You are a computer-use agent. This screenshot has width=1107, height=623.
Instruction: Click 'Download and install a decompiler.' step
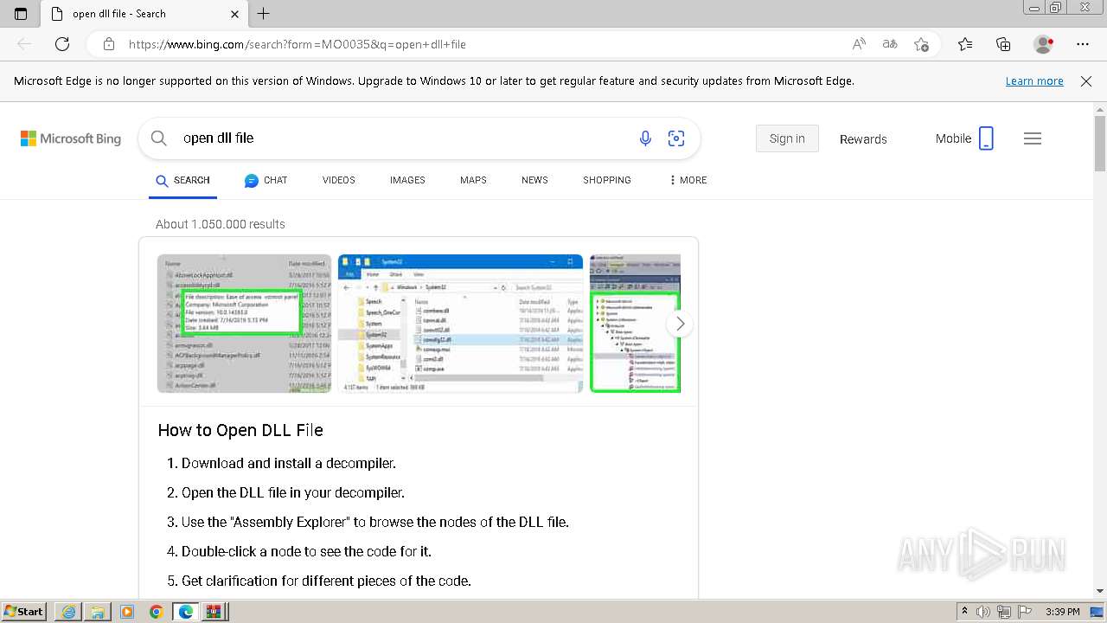(x=289, y=463)
